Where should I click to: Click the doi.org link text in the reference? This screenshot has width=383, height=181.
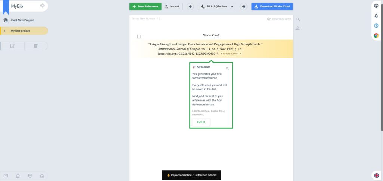point(189,54)
